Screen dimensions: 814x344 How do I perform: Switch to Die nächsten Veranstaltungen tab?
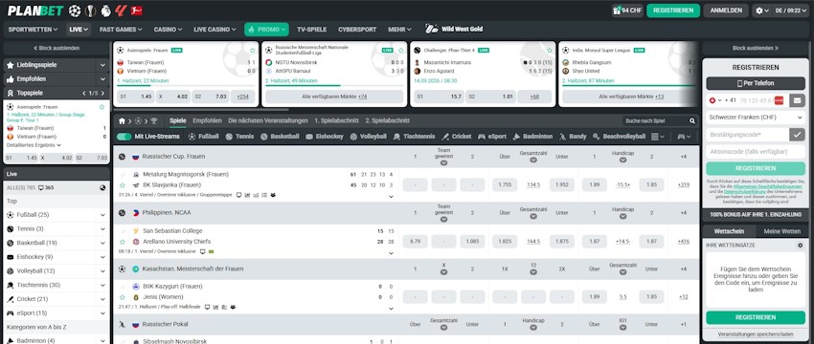[268, 120]
